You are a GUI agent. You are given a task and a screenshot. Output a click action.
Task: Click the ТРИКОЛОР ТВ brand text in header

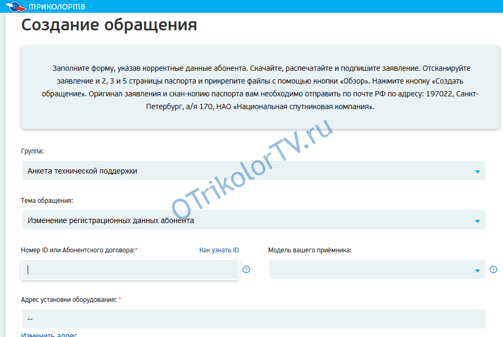(57, 6)
